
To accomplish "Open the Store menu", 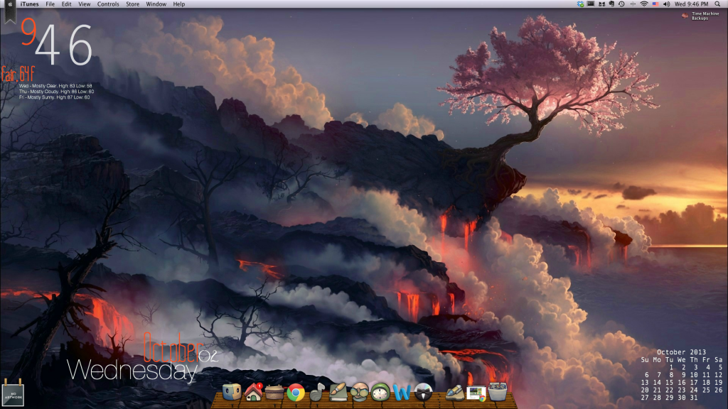I will click(132, 4).
